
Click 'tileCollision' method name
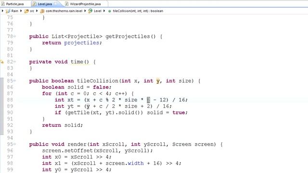98,81
